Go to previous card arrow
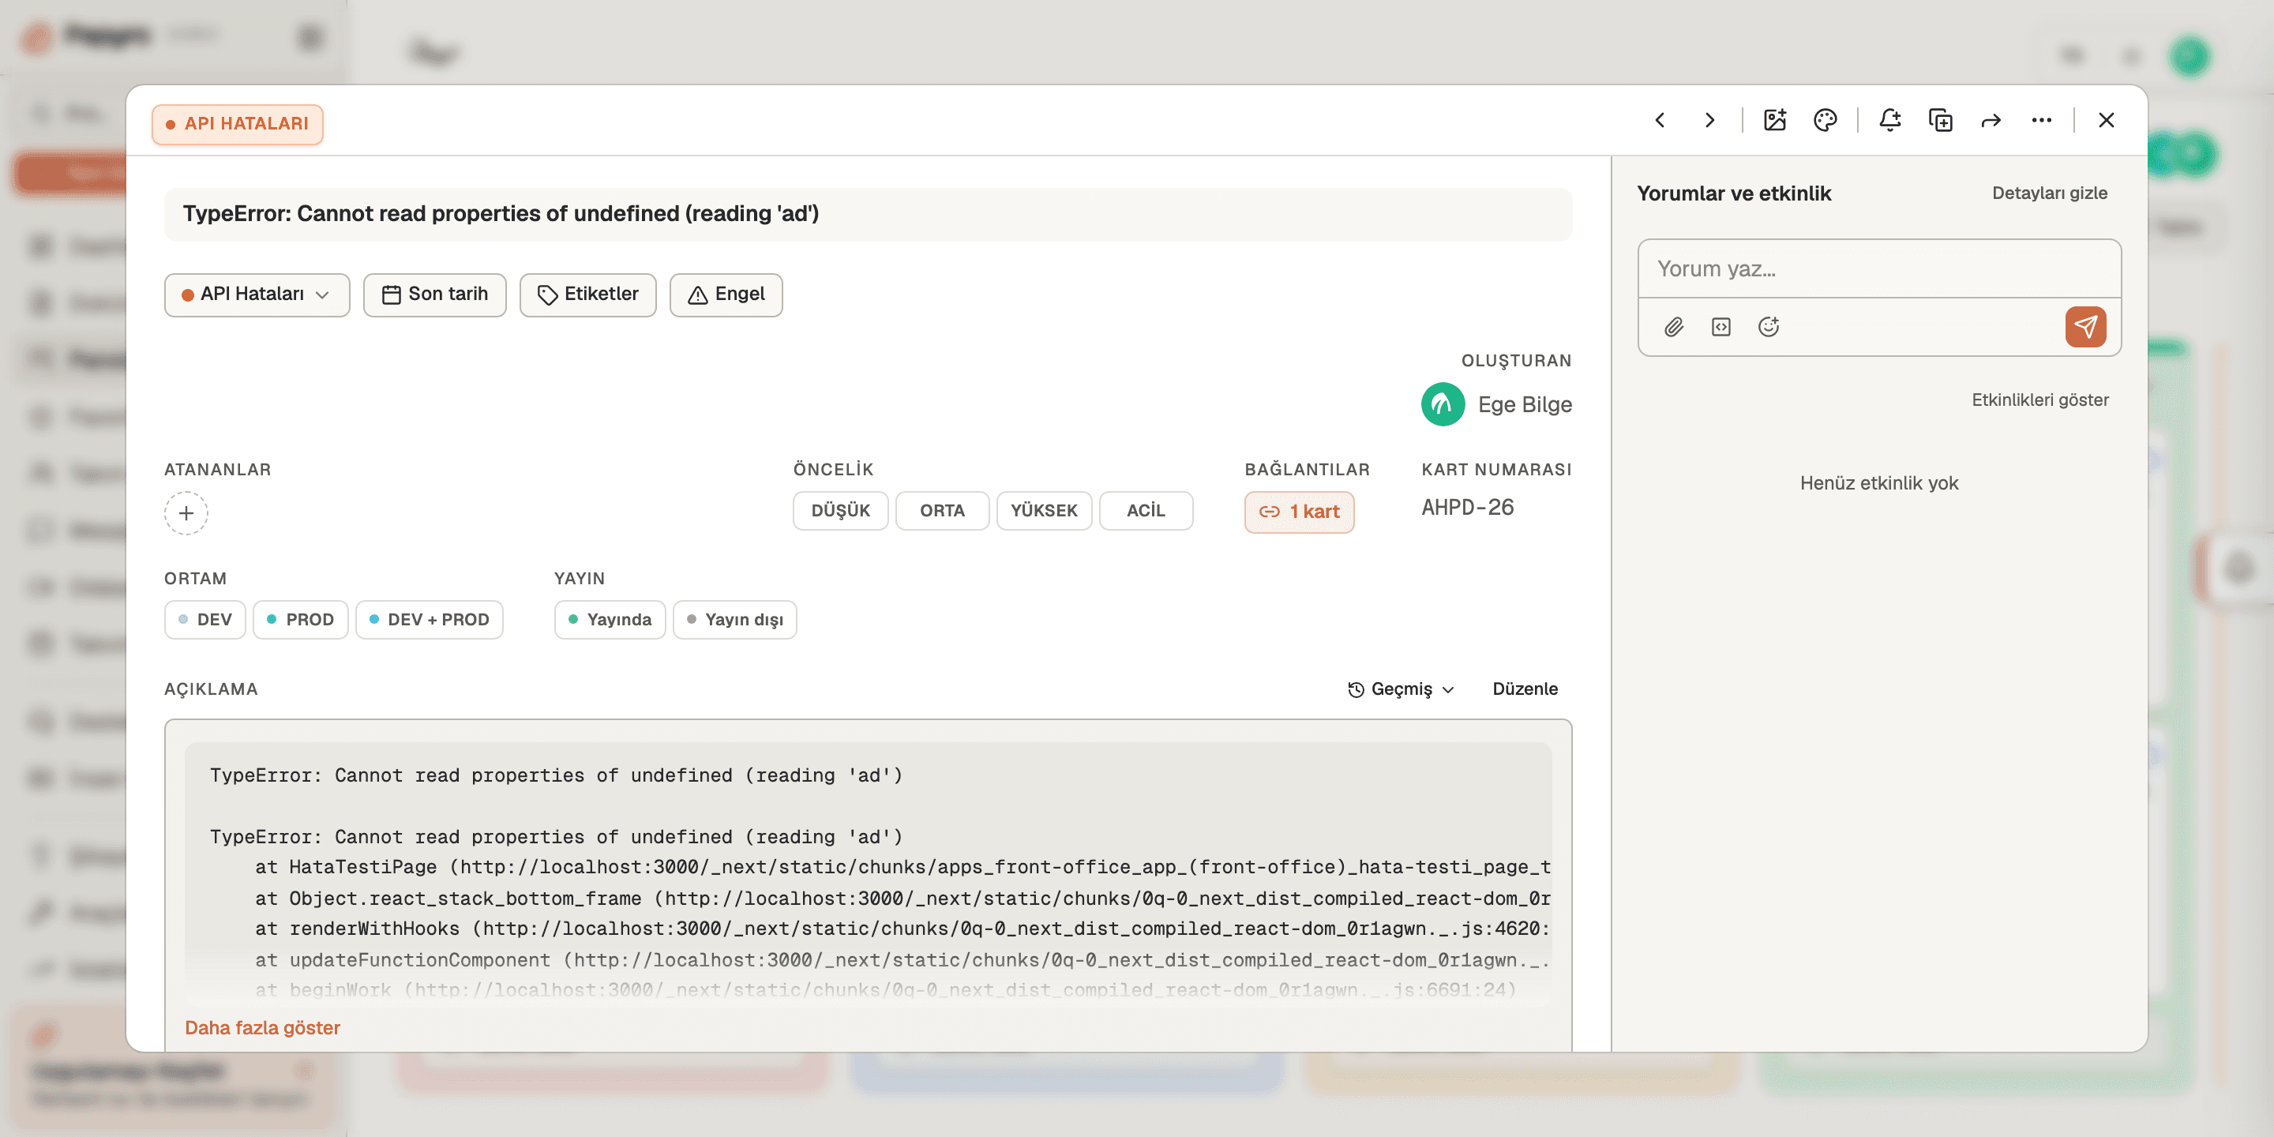 (x=1660, y=120)
